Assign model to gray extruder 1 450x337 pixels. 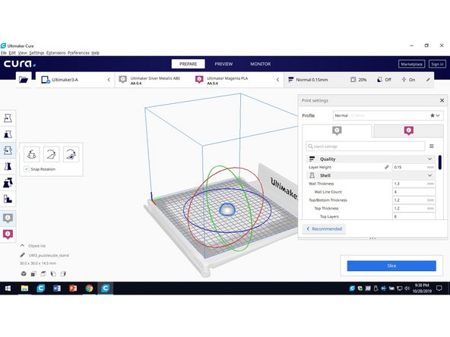8,218
